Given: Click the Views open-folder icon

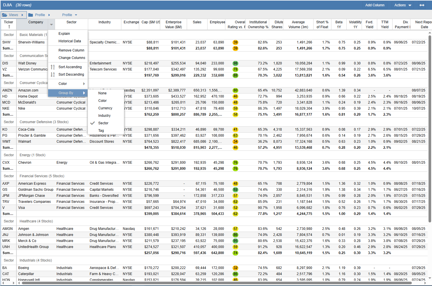Looking at the screenshot, I should point(5,15).
